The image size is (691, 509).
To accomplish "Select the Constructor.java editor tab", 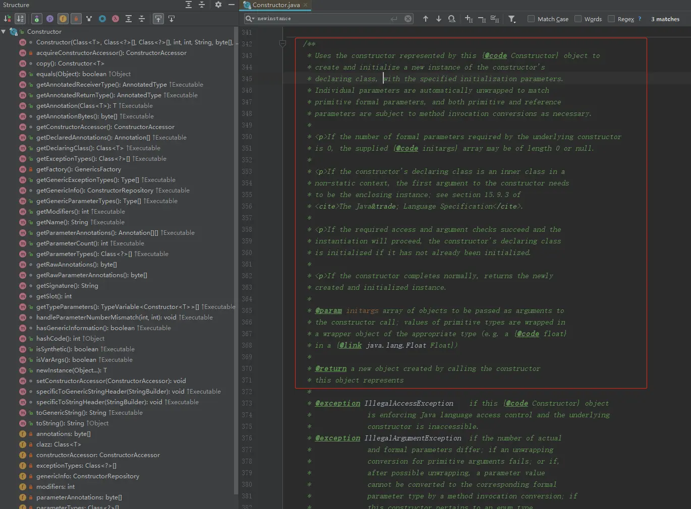I will point(276,5).
